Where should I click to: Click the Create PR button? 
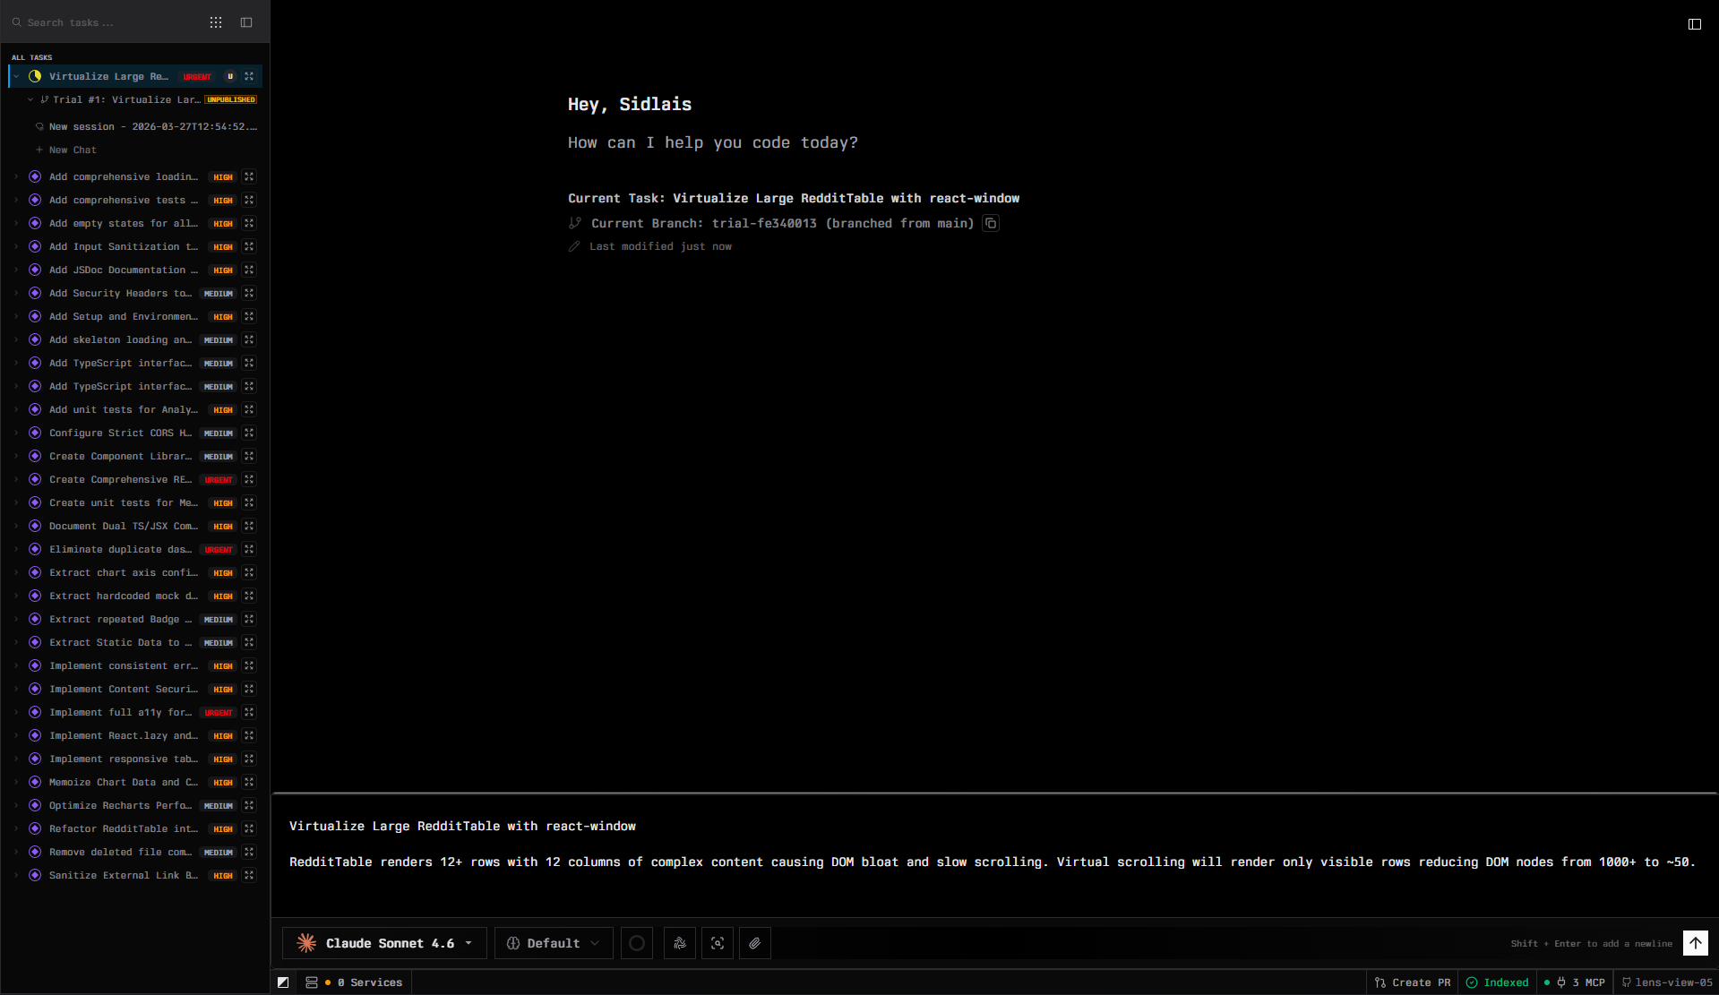click(1413, 982)
